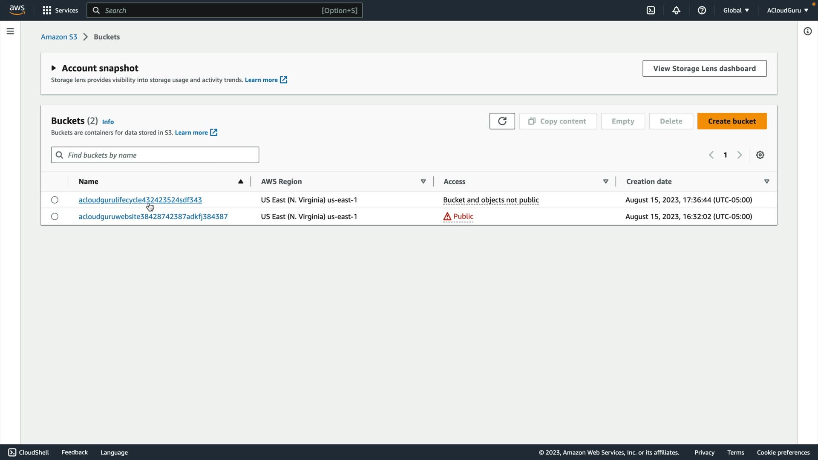This screenshot has height=460, width=818.
Task: Open the acloudguruwebsite38428742387adkfj384387 bucket link
Action: point(153,216)
